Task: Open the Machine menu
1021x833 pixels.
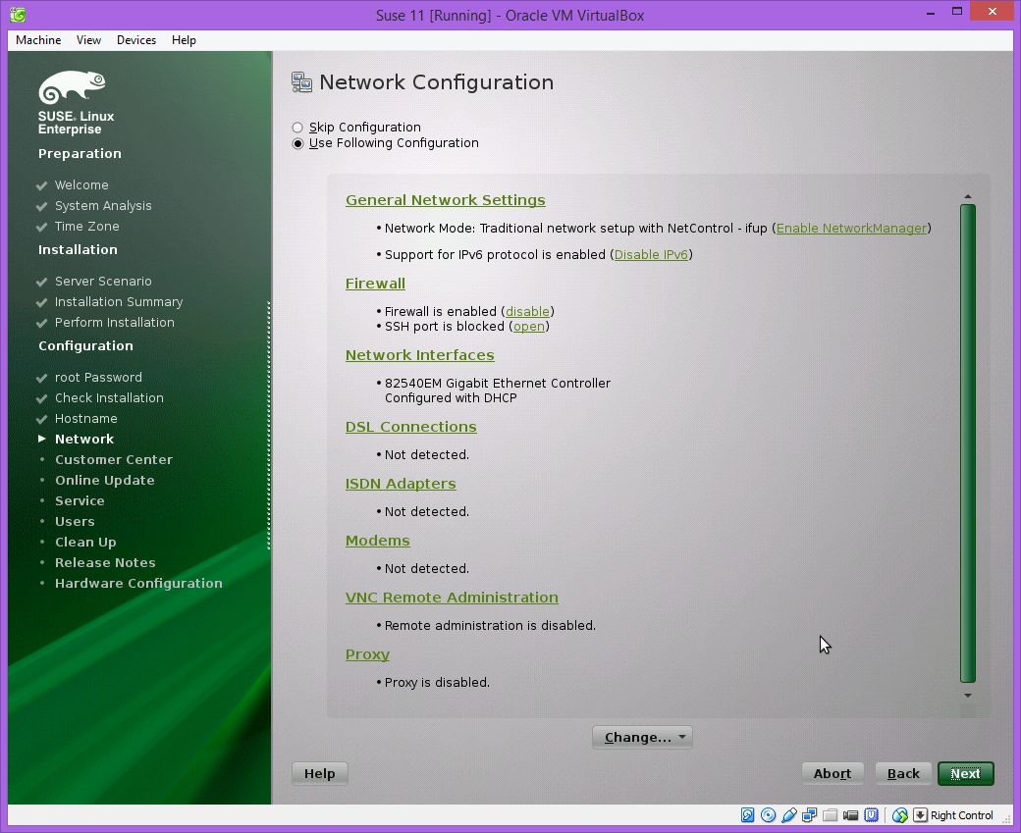Action: point(38,40)
